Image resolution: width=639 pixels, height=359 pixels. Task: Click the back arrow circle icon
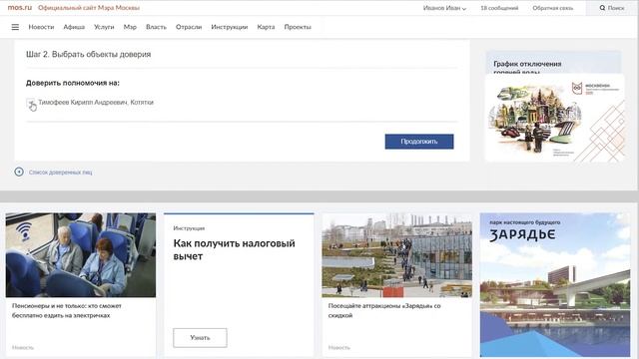coord(19,172)
